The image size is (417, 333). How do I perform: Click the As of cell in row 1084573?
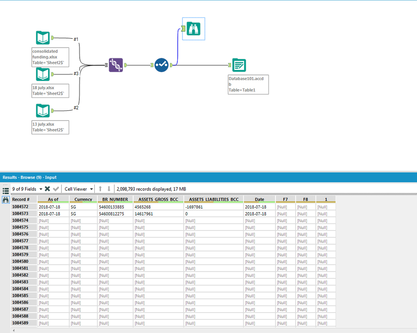pyautogui.click(x=53, y=214)
